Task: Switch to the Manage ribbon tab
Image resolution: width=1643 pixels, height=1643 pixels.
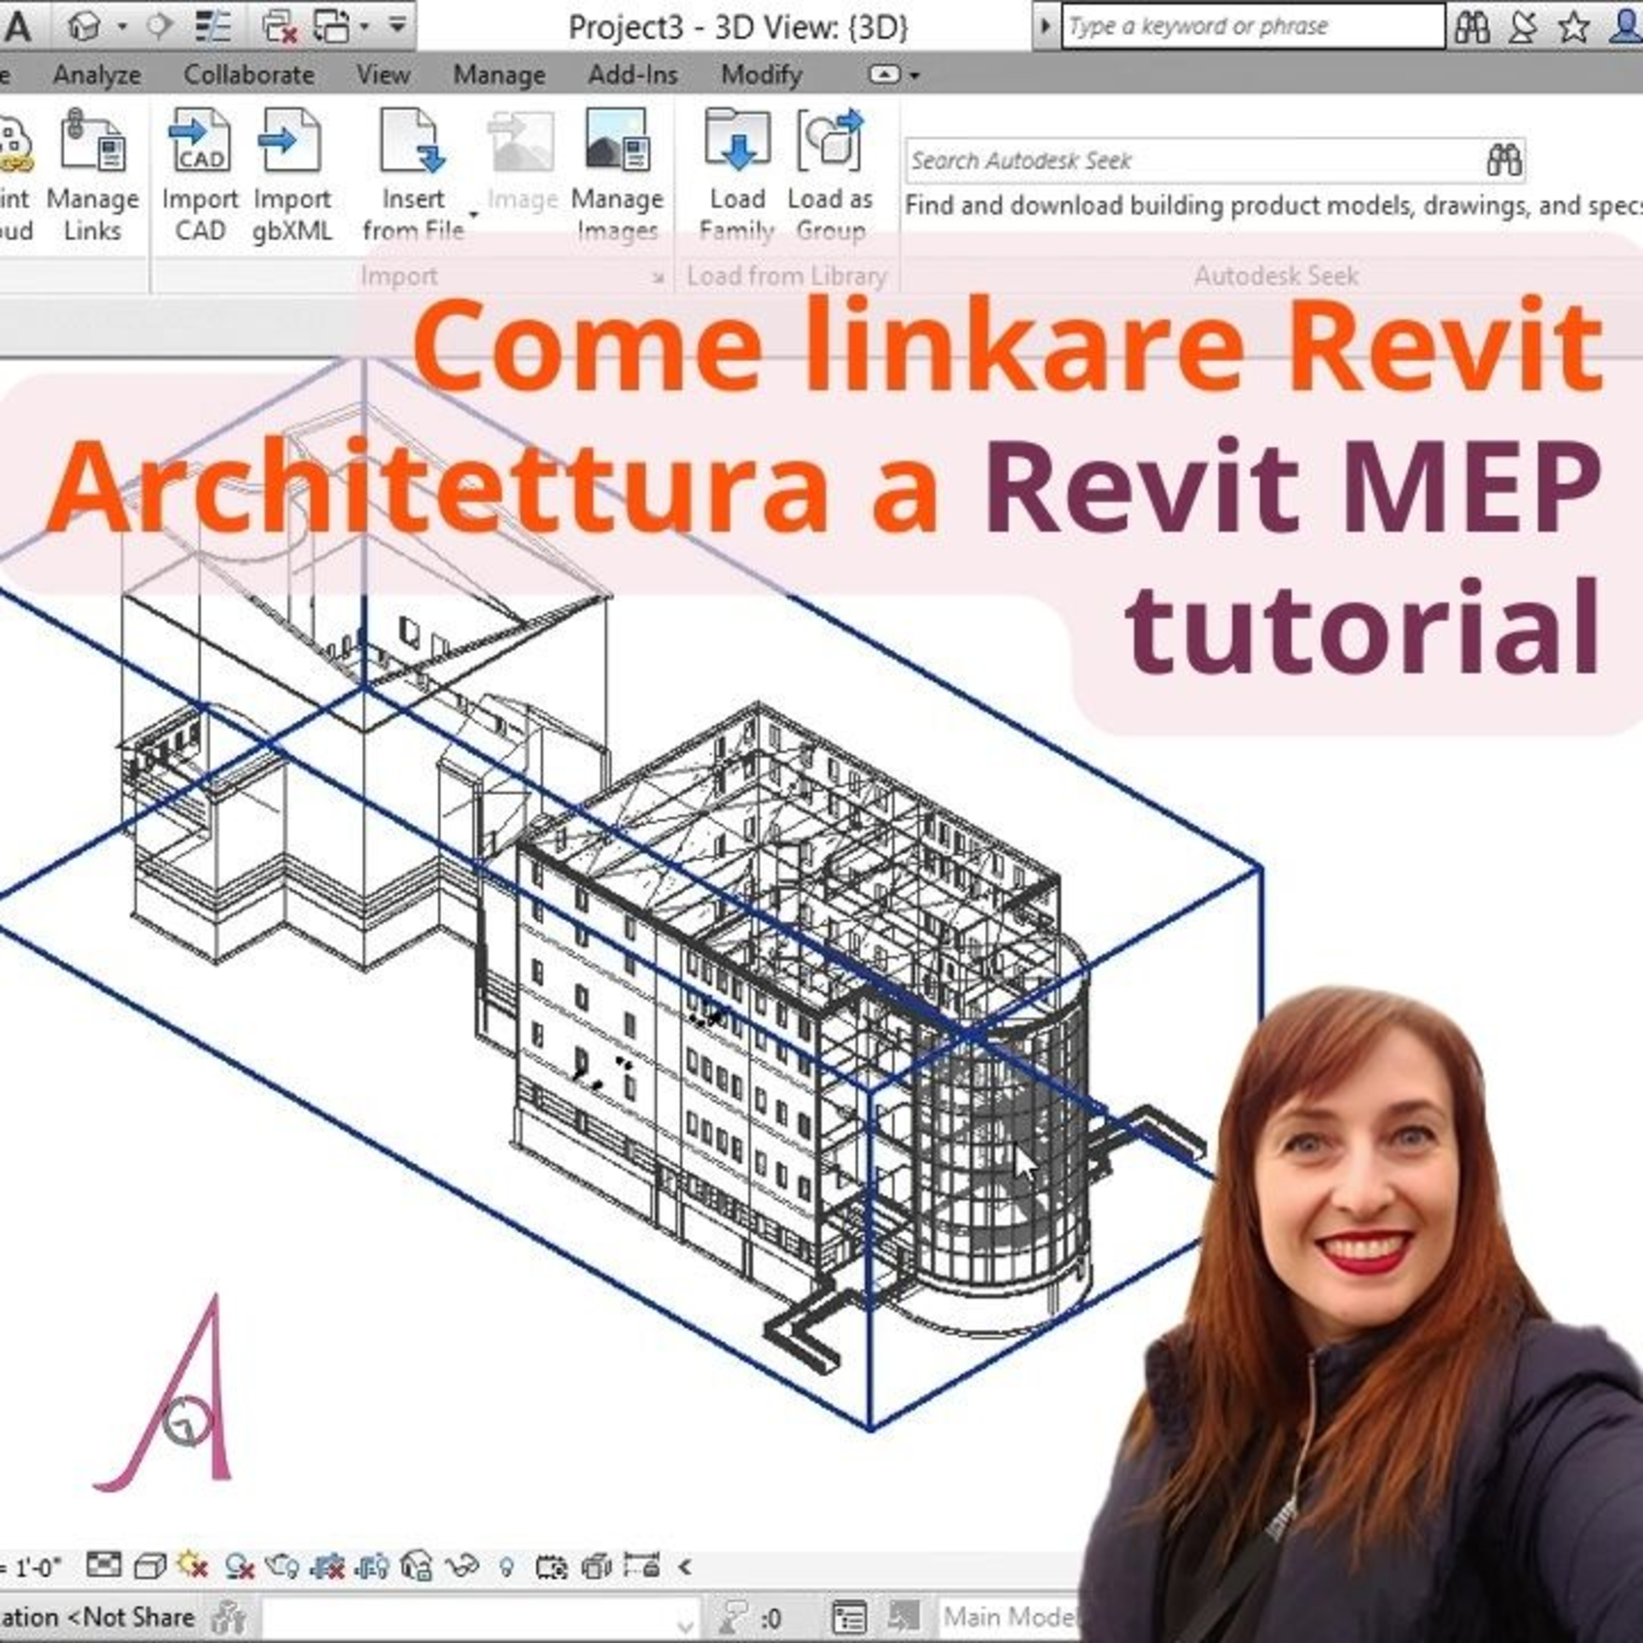Action: click(499, 75)
